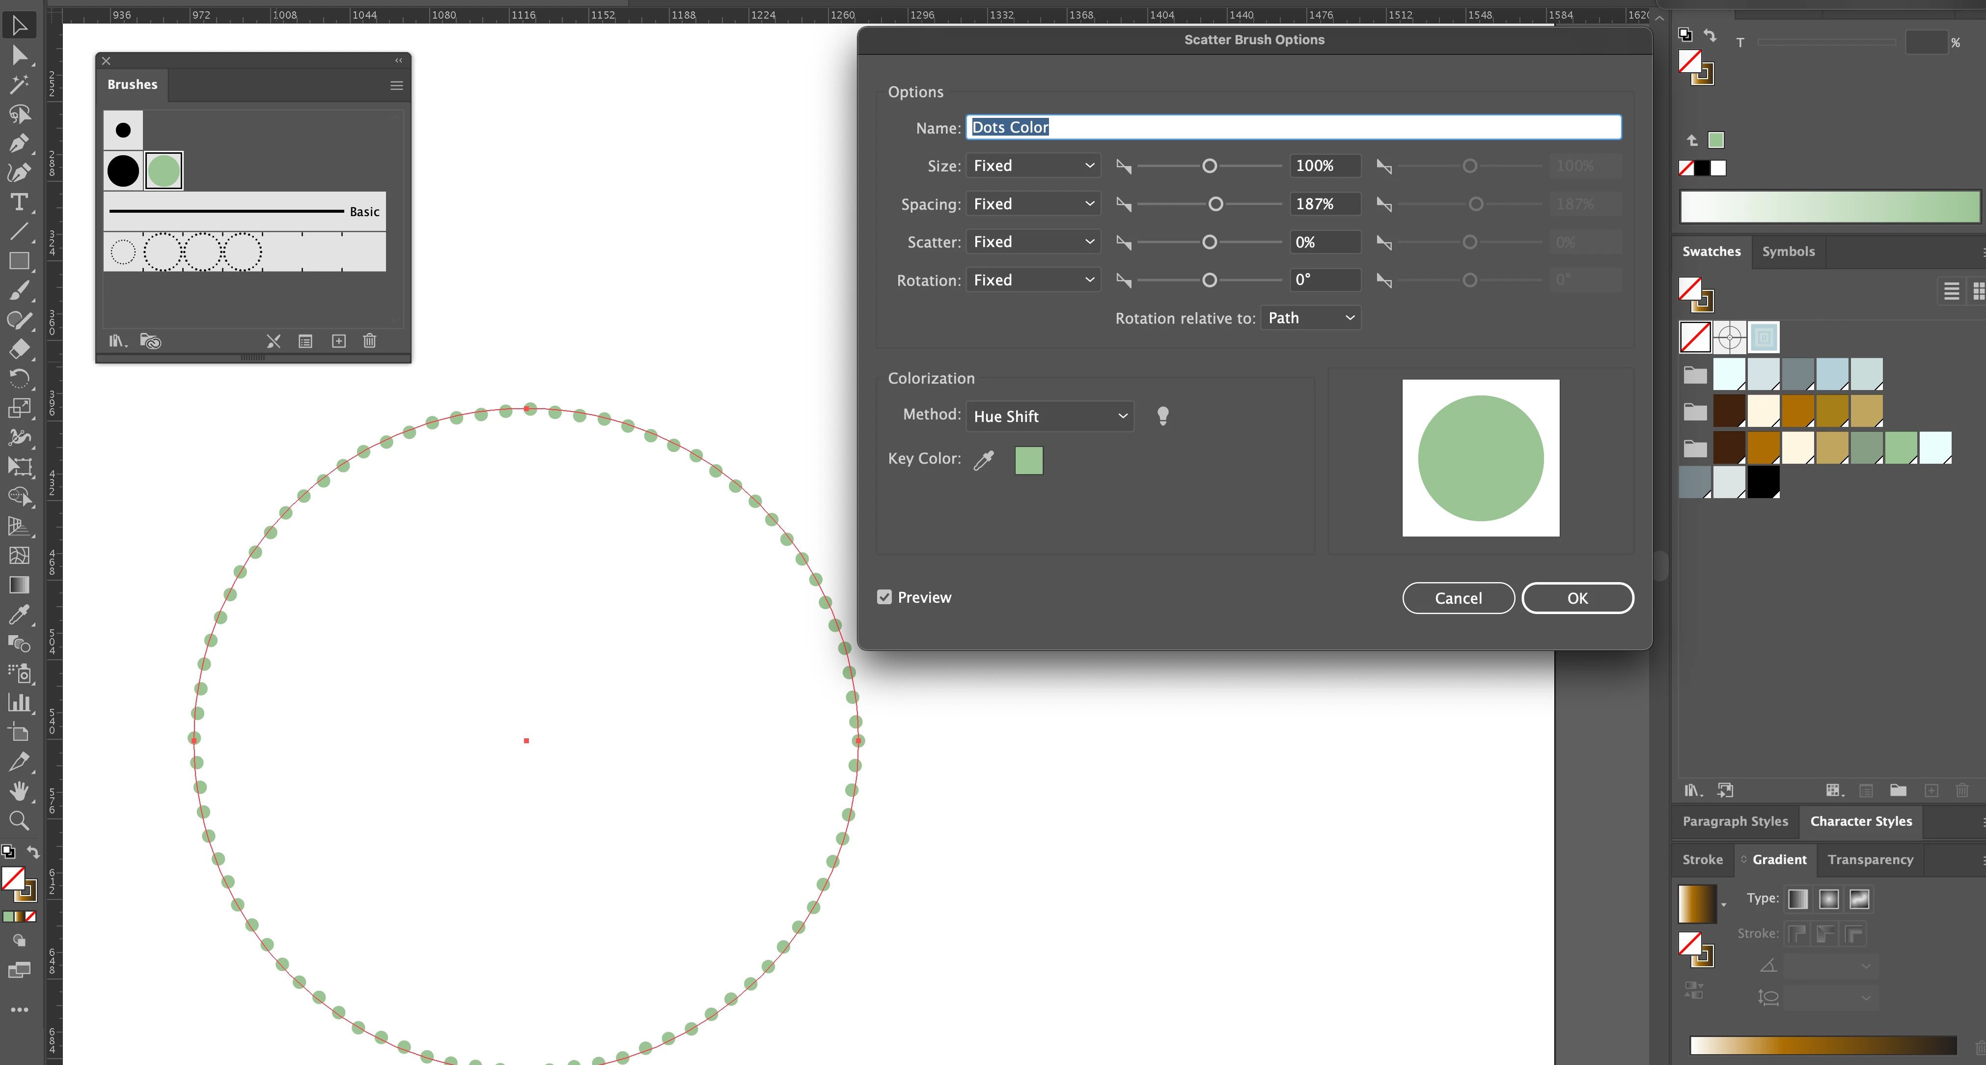Click the Key Color eyedropper icon

tap(984, 460)
